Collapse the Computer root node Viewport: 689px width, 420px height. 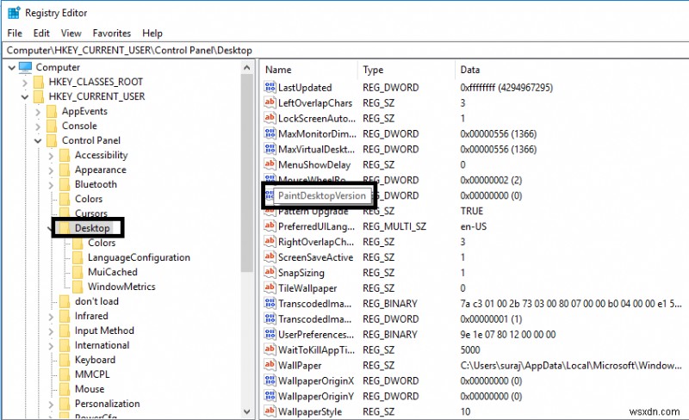coord(12,68)
